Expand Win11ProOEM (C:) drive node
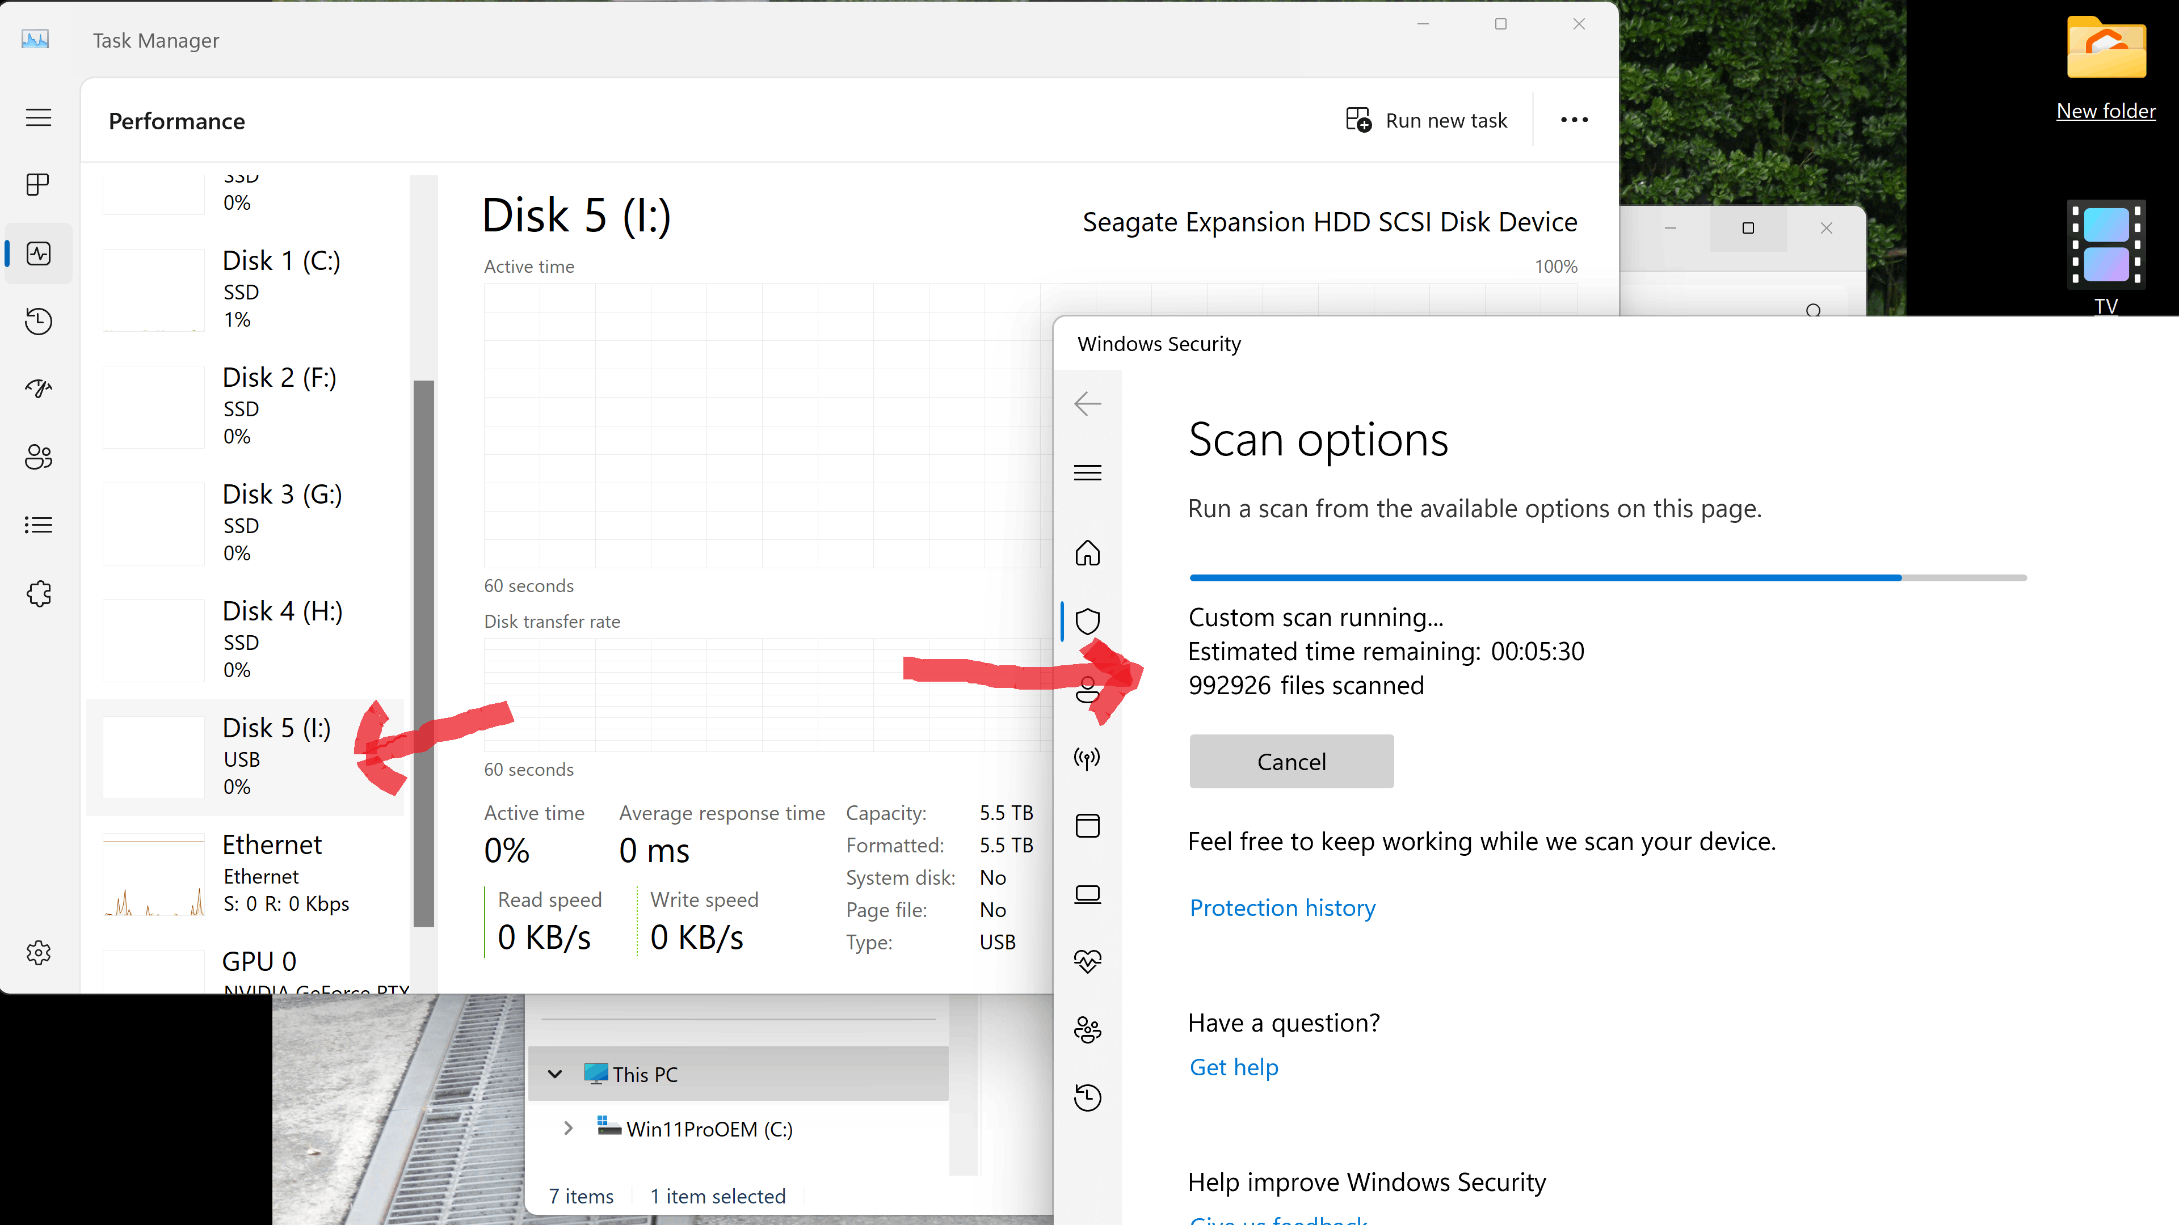This screenshot has height=1225, width=2179. tap(569, 1129)
